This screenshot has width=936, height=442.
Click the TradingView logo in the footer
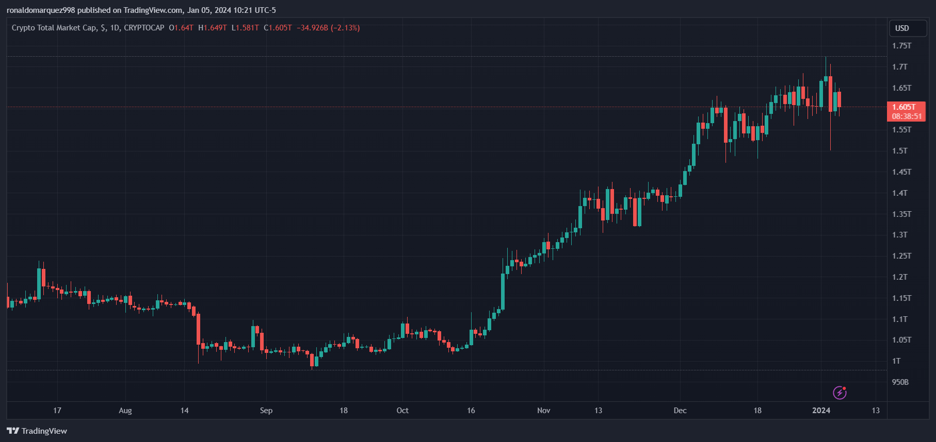point(37,431)
